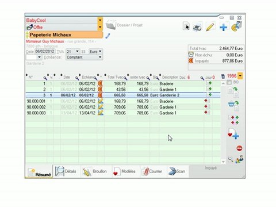This screenshot has height=207, width=276.
Task: Click the phone icon beside Papeterie Michaux
Action: click(x=108, y=36)
